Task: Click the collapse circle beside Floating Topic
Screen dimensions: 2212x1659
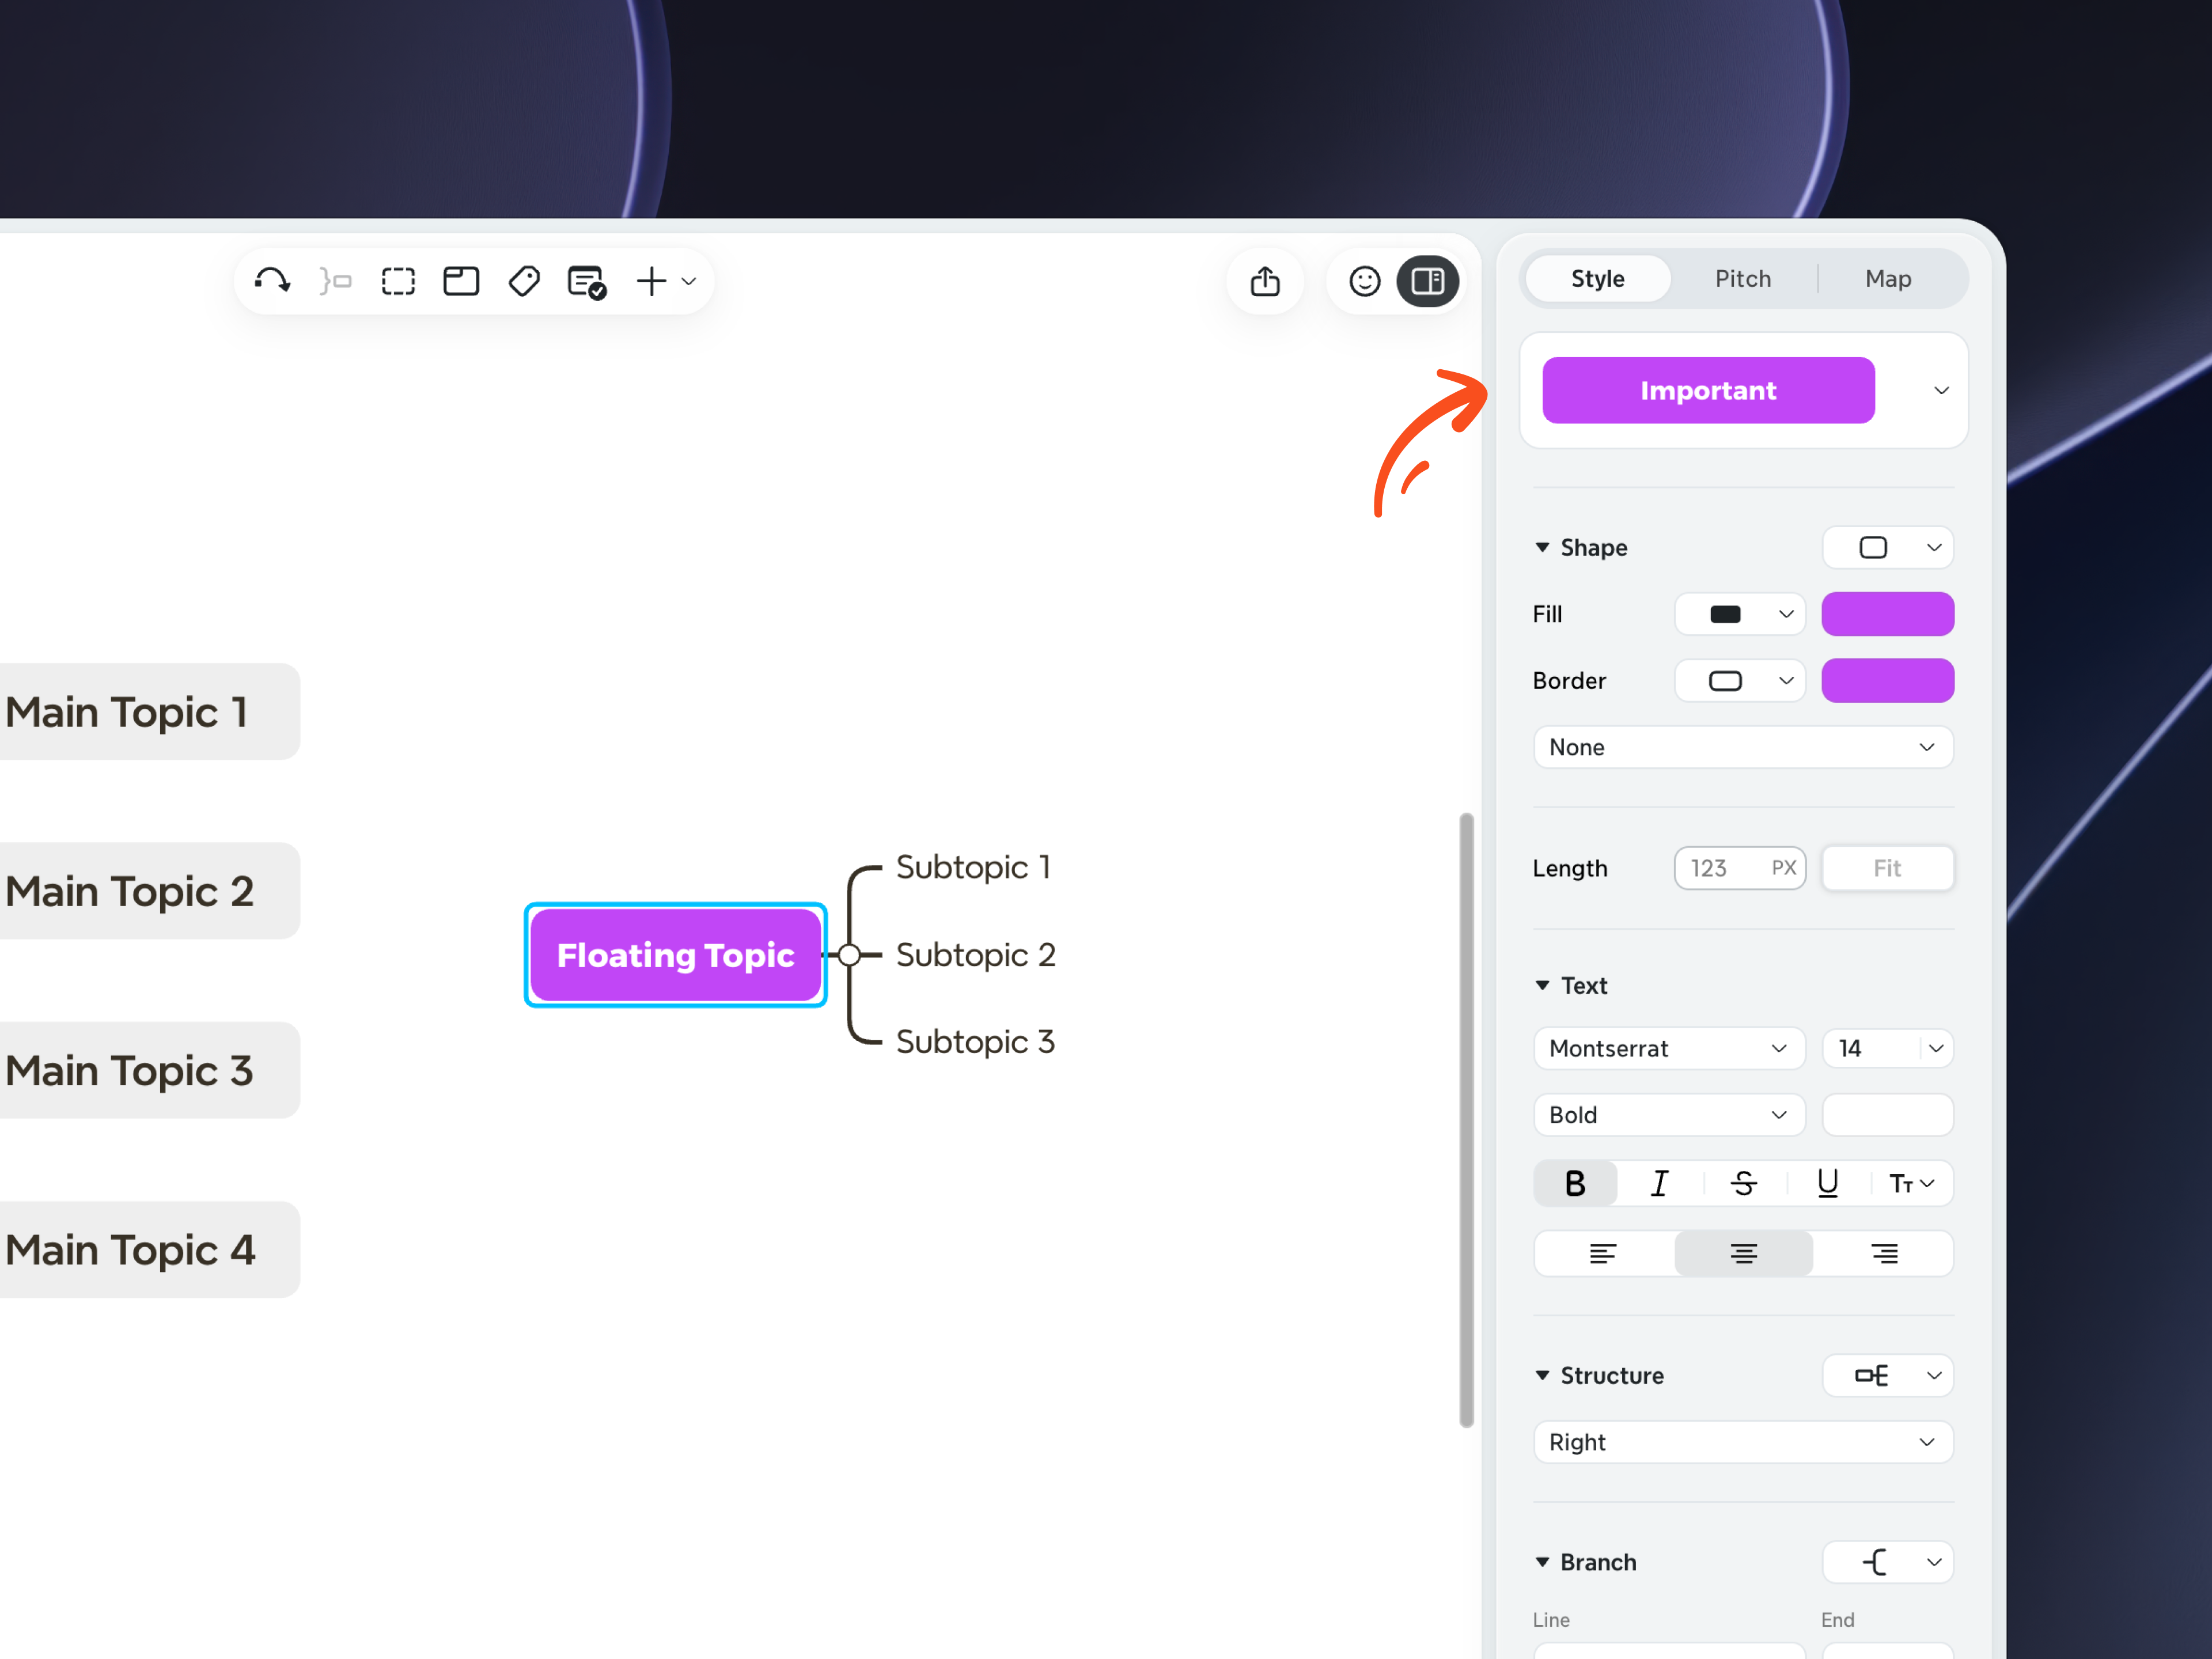Action: (849, 955)
